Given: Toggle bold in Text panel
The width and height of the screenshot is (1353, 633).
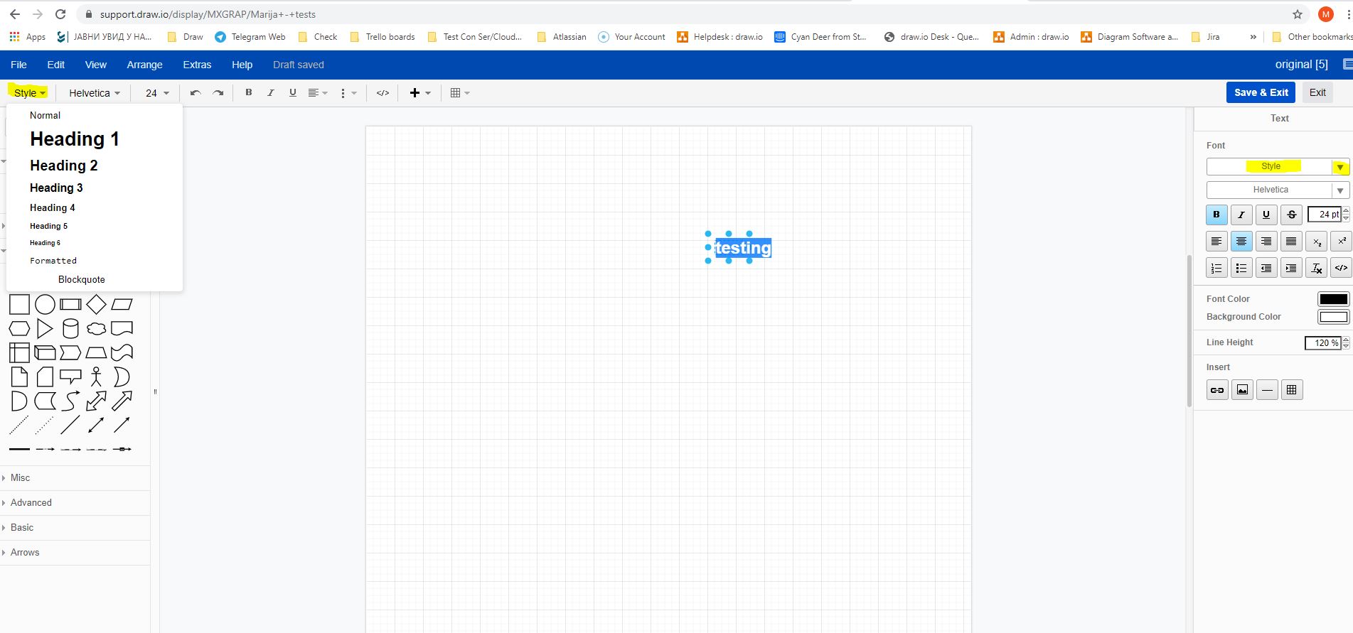Looking at the screenshot, I should [x=1216, y=215].
